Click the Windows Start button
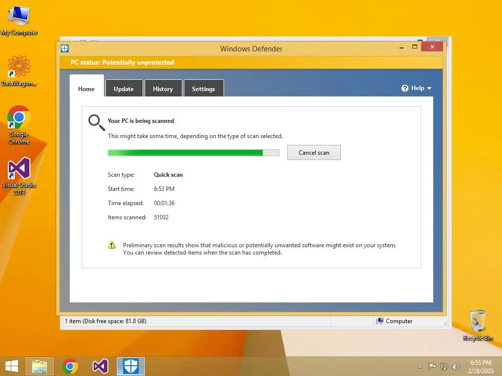 pyautogui.click(x=12, y=366)
